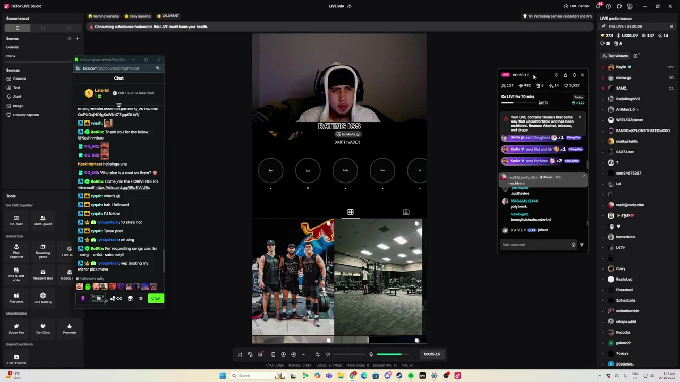The image size is (680, 382).
Task: Select the Blank scene
Action: click(x=11, y=56)
